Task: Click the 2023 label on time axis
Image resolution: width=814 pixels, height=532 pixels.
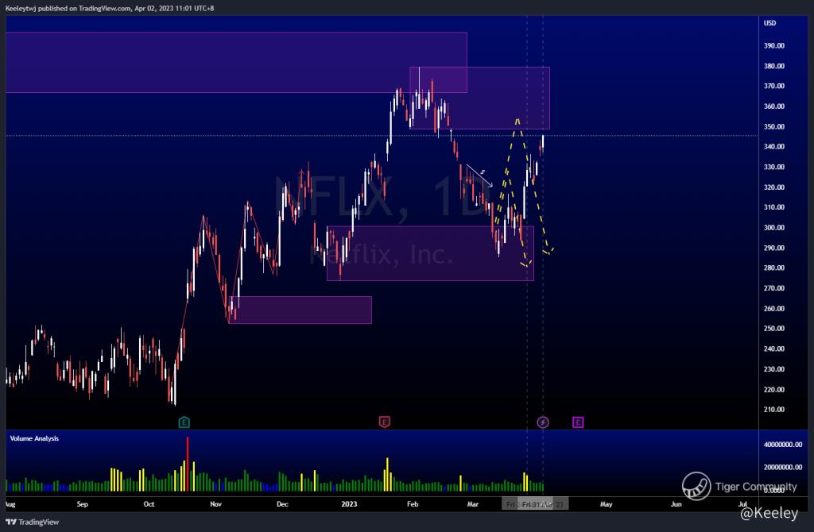Action: [350, 504]
